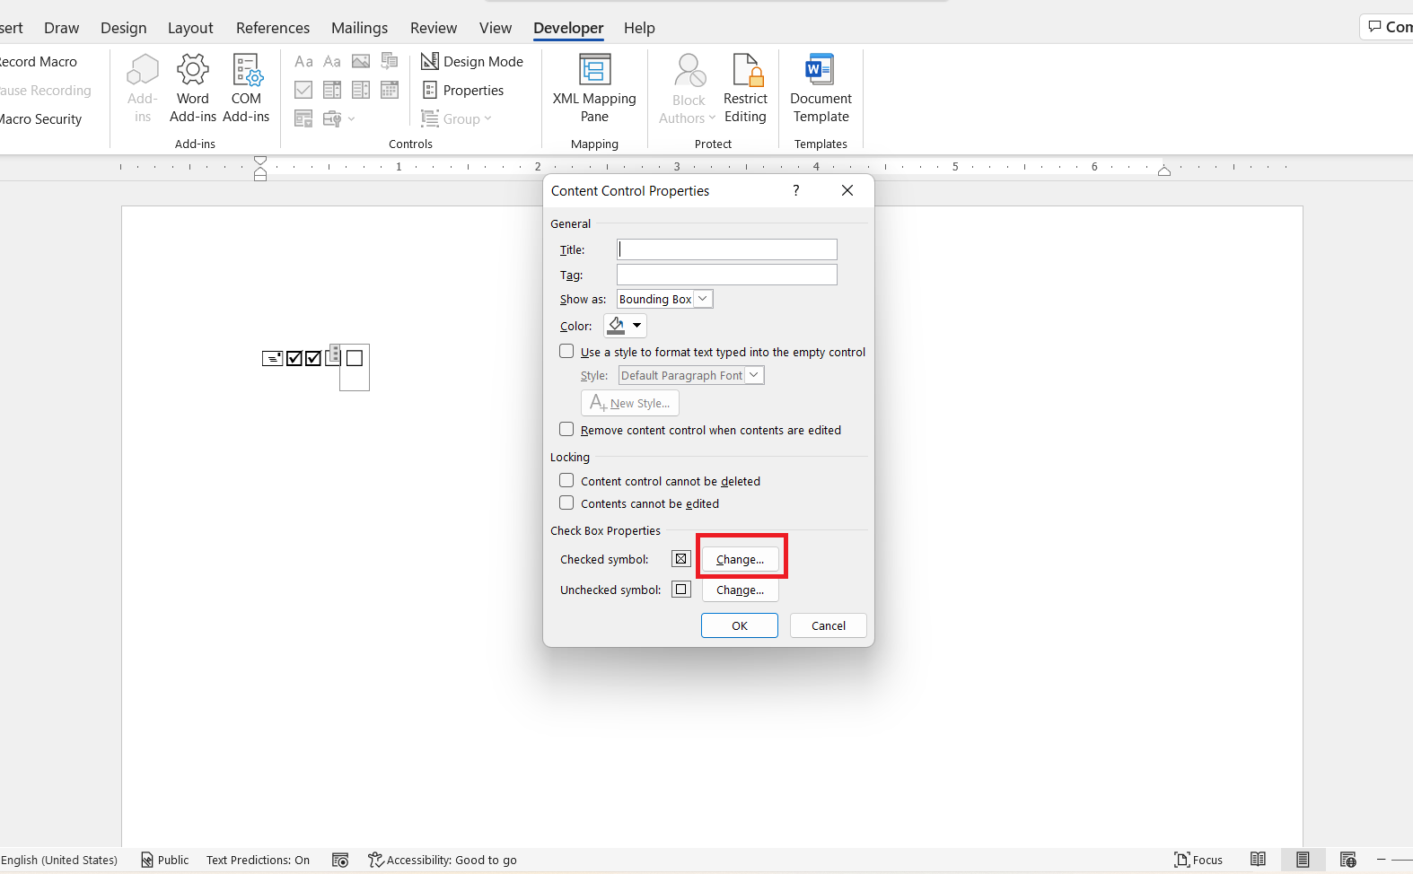
Task: Click the Help question mark in dialog
Action: point(795,190)
